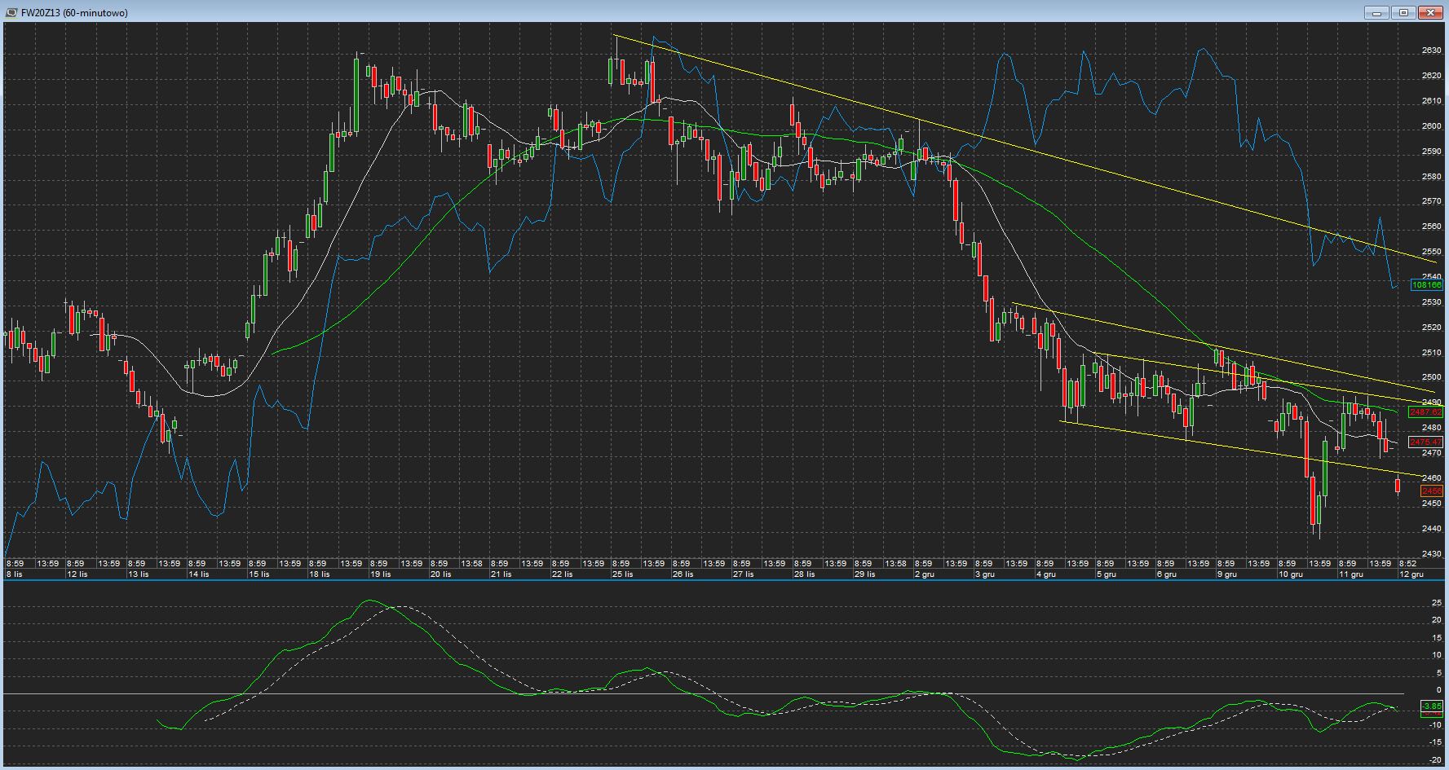The image size is (1449, 770).
Task: Select the blue 108166 value label
Action: point(1426,285)
